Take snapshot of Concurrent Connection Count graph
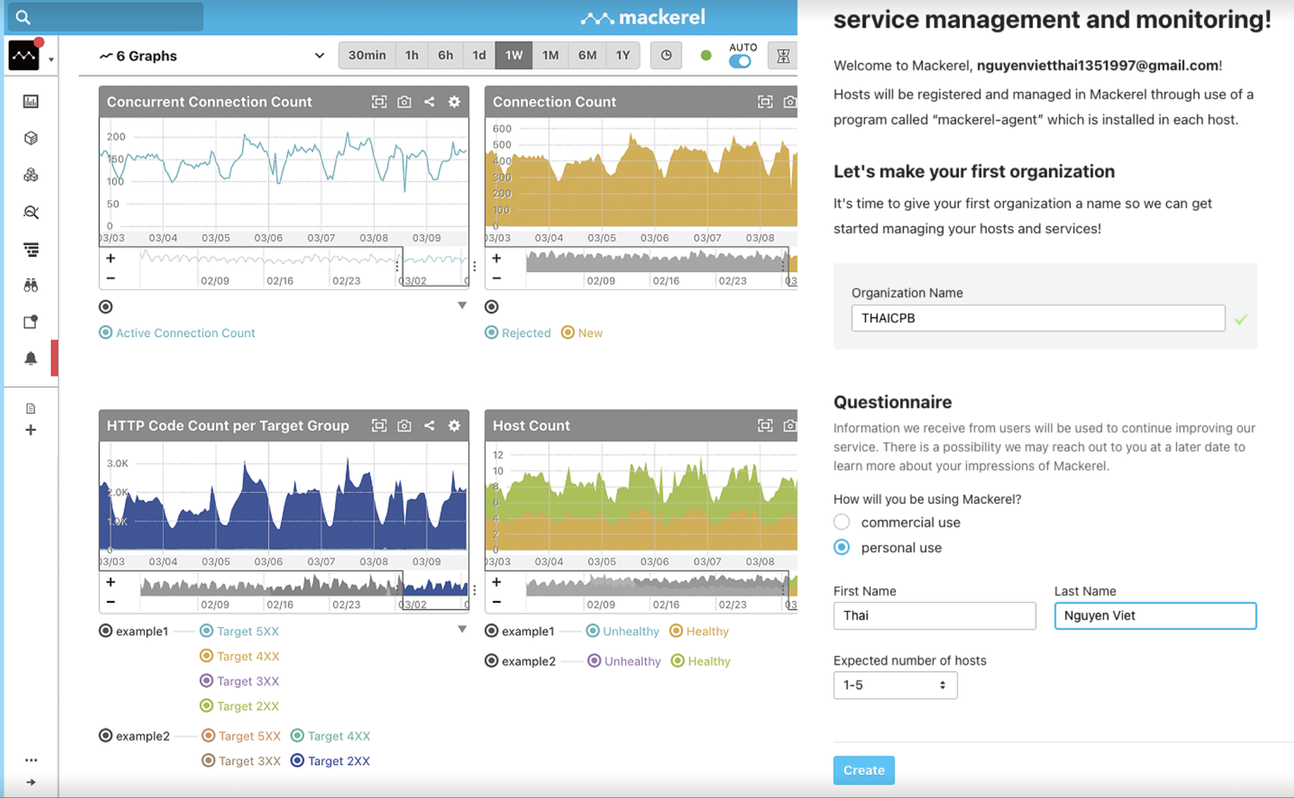Viewport: 1294px width, 798px height. pos(404,102)
